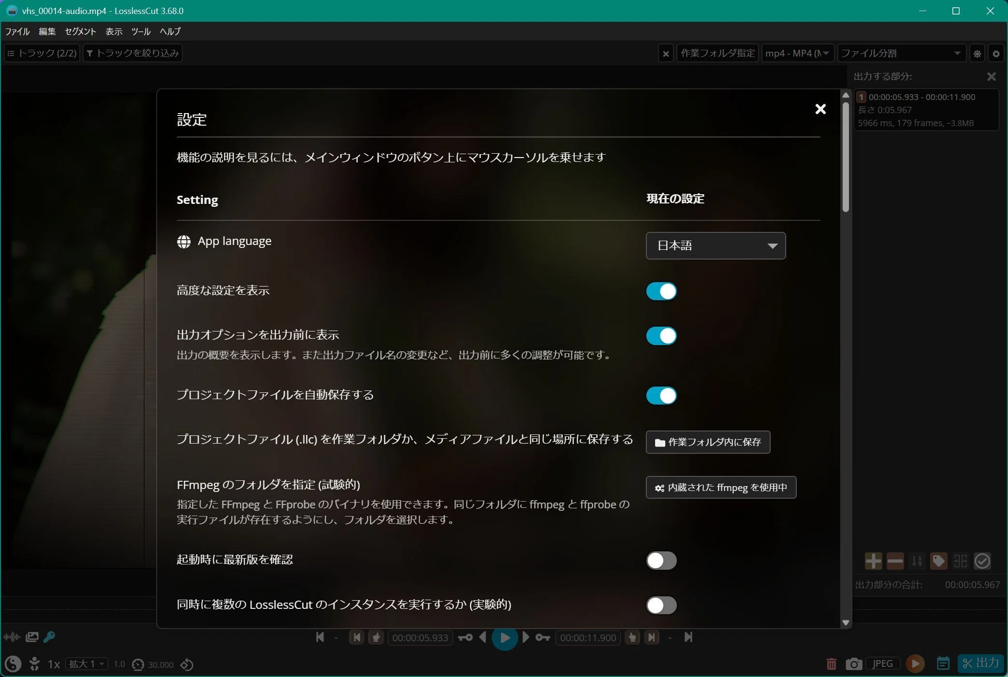1008x677 pixels.
Task: Click the トラック (2/2) button
Action: (x=42, y=53)
